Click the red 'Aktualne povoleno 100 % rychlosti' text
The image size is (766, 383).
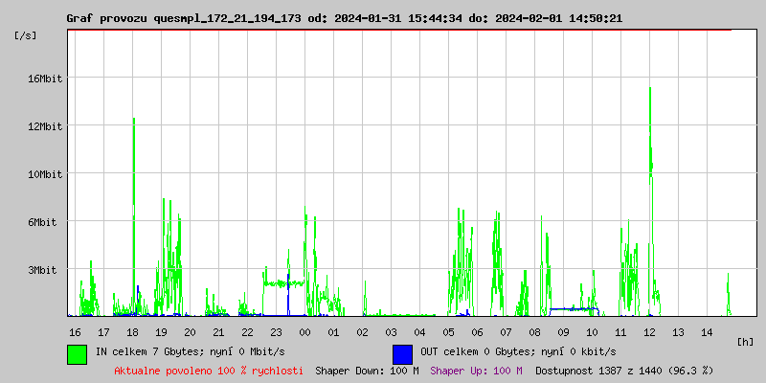pos(209,371)
